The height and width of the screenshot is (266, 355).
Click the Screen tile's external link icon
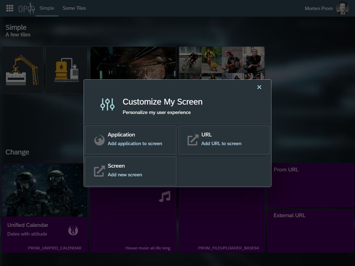(x=99, y=171)
